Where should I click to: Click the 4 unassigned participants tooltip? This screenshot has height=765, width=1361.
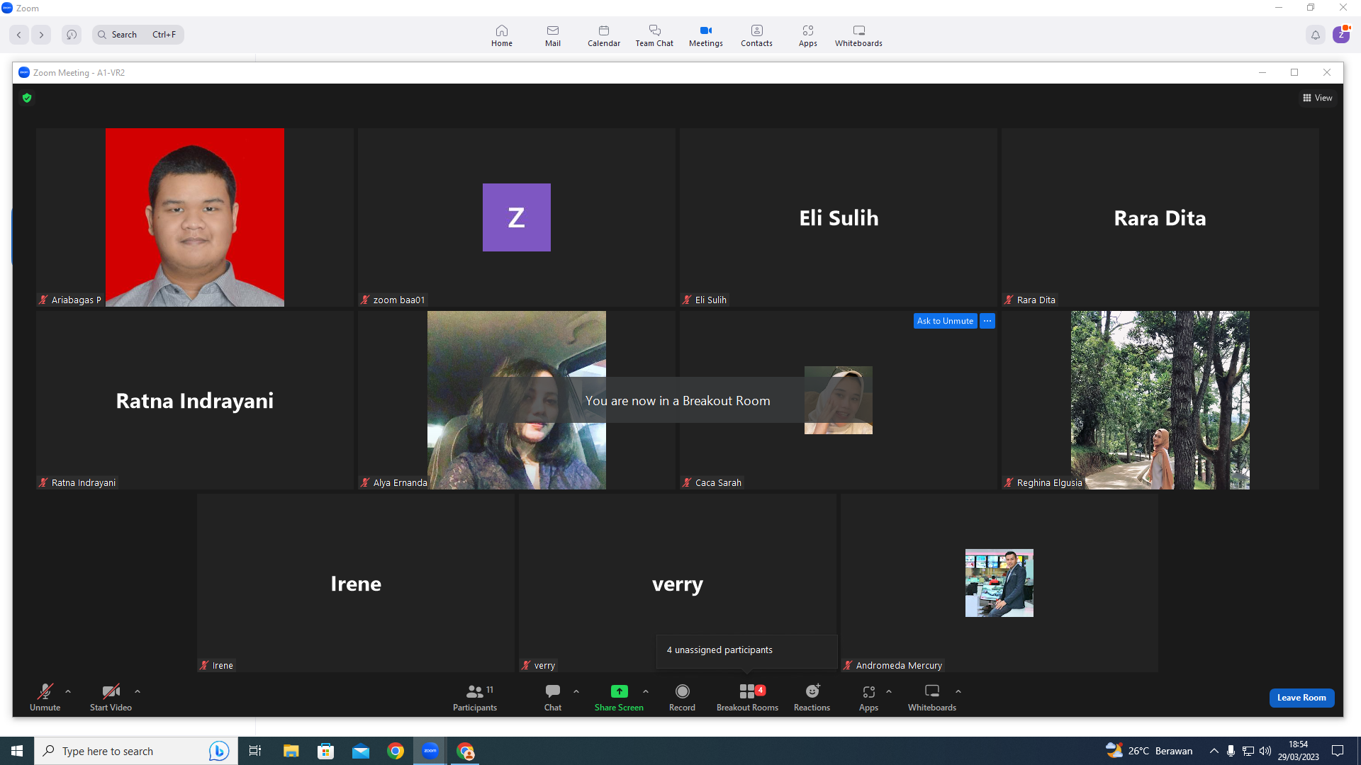[x=747, y=651]
